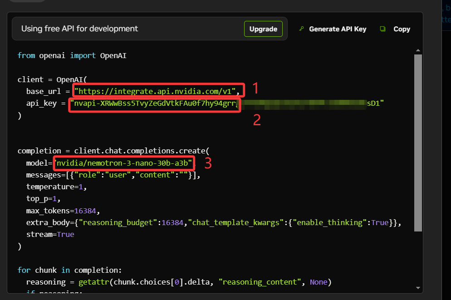The height and width of the screenshot is (300, 451).
Task: Click the "Using free API for development" text
Action: click(79, 29)
